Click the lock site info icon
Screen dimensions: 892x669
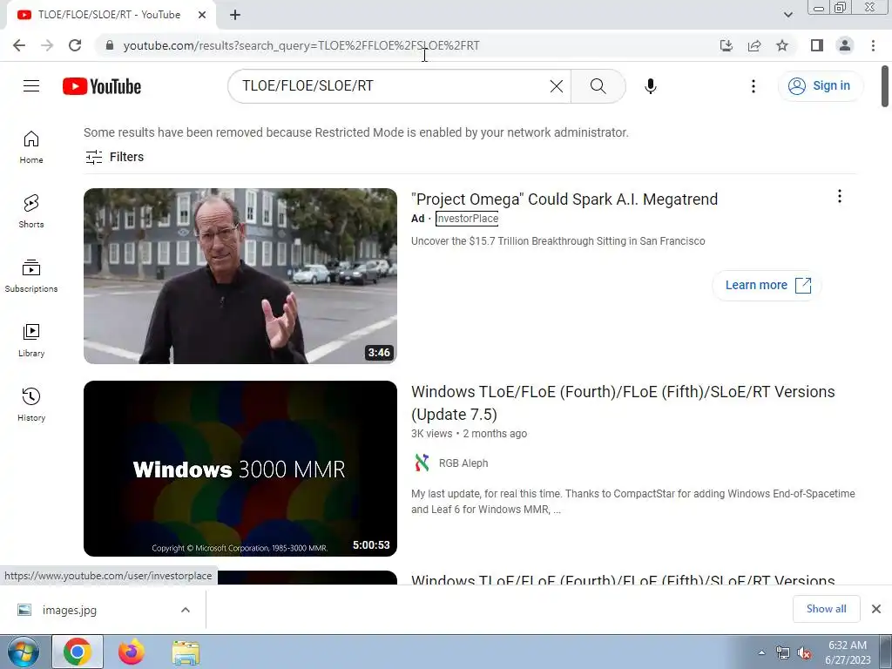(110, 45)
